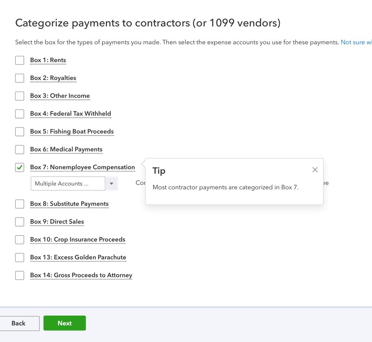Check the Box 1: Rents checkbox
The image size is (372, 342).
pyautogui.click(x=20, y=60)
